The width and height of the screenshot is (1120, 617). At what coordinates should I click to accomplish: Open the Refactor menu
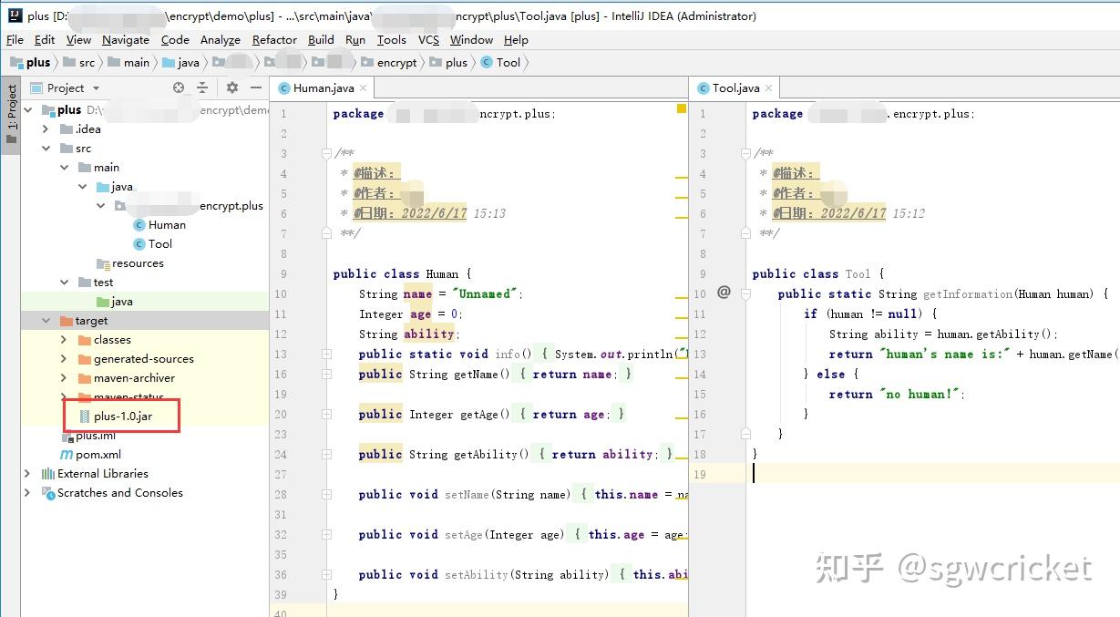click(274, 39)
